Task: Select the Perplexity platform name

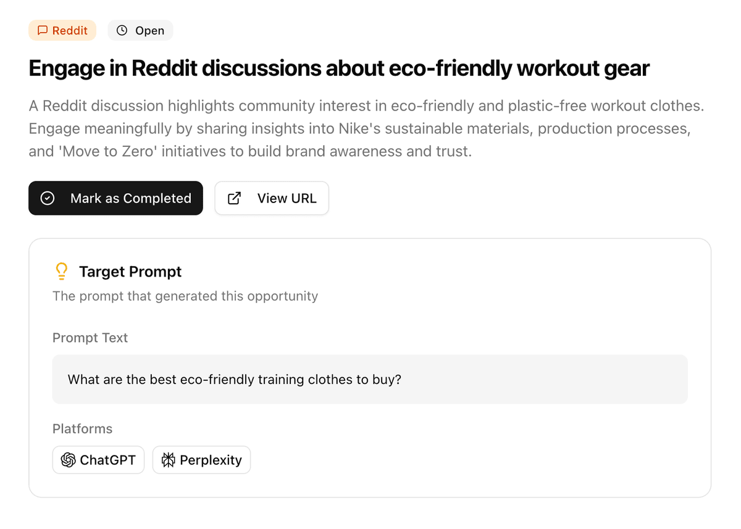Action: (211, 460)
